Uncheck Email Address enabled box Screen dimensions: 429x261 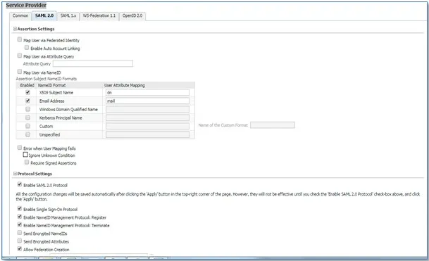click(27, 101)
